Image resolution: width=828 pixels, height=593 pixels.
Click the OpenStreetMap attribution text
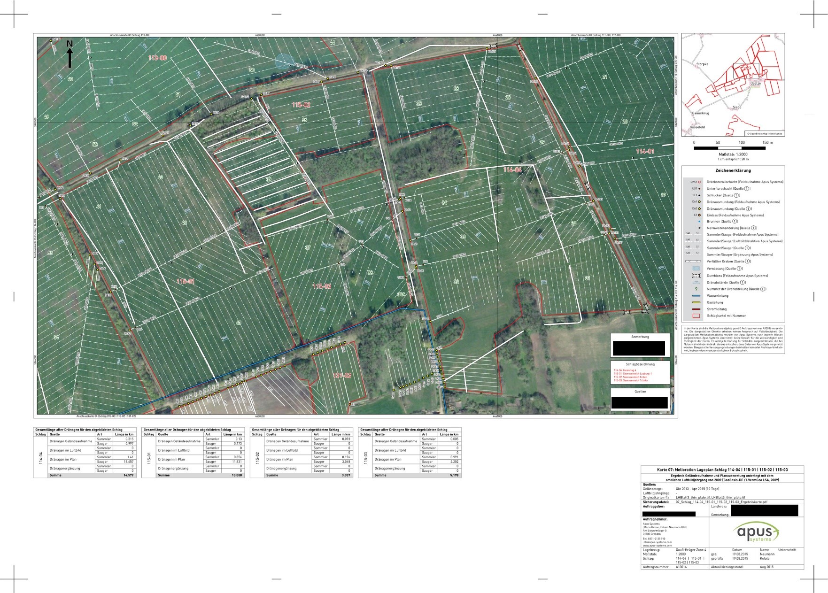click(765, 134)
